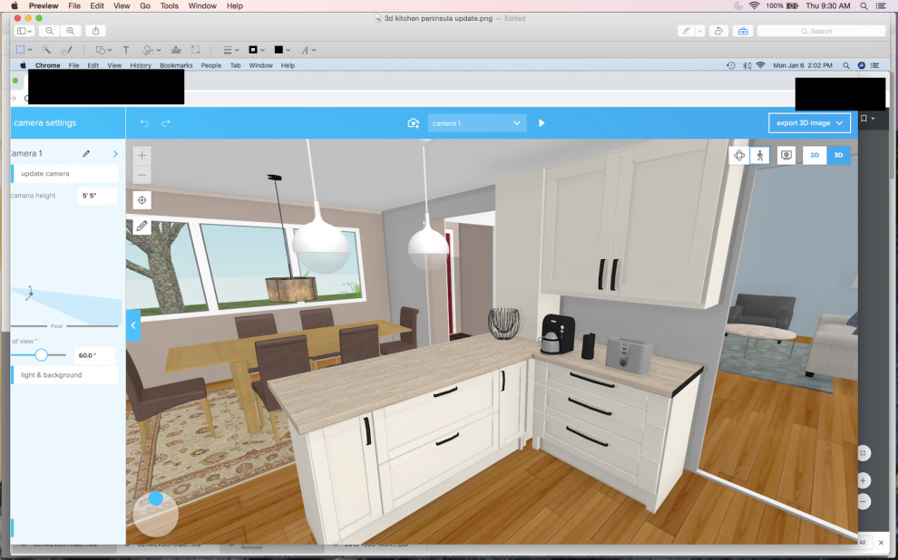This screenshot has height=560, width=898.
Task: Click the light & background button
Action: click(x=65, y=375)
